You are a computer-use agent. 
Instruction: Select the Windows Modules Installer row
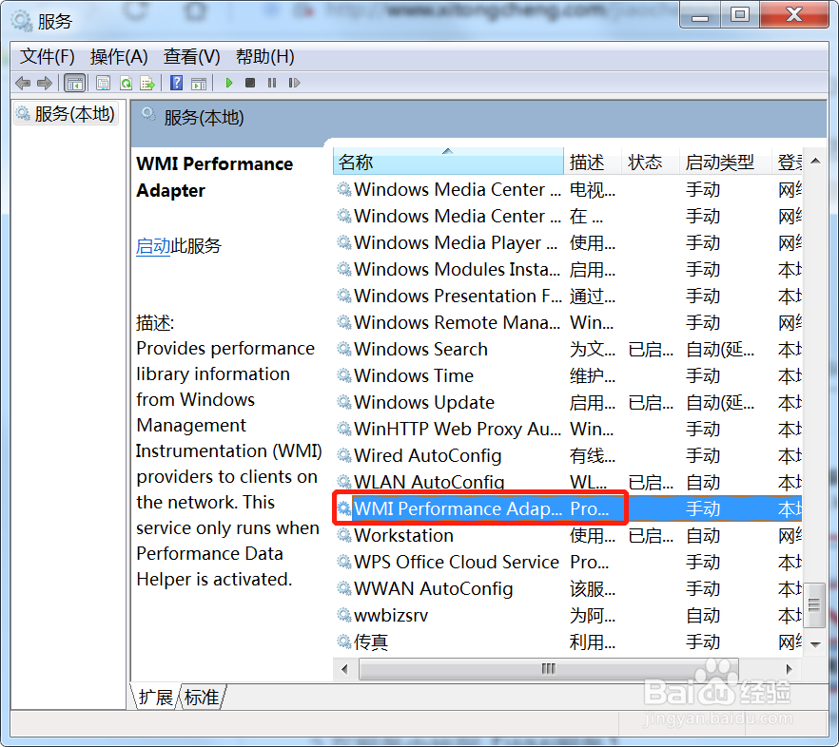coord(567,270)
